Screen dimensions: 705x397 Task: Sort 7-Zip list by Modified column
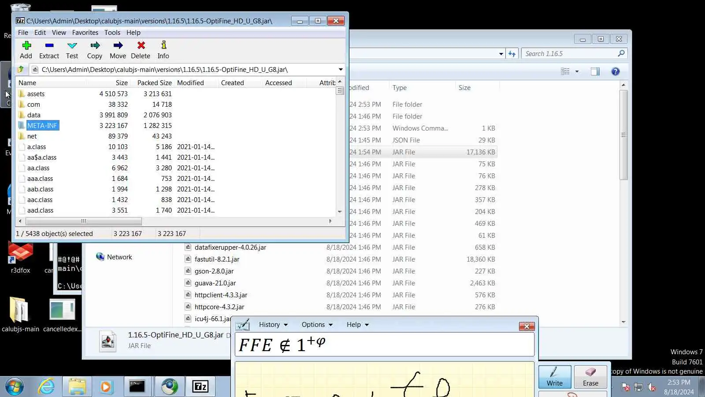coord(196,83)
